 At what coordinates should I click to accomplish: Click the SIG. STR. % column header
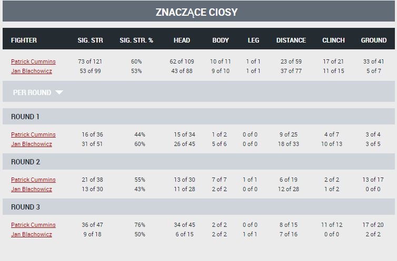click(x=136, y=40)
